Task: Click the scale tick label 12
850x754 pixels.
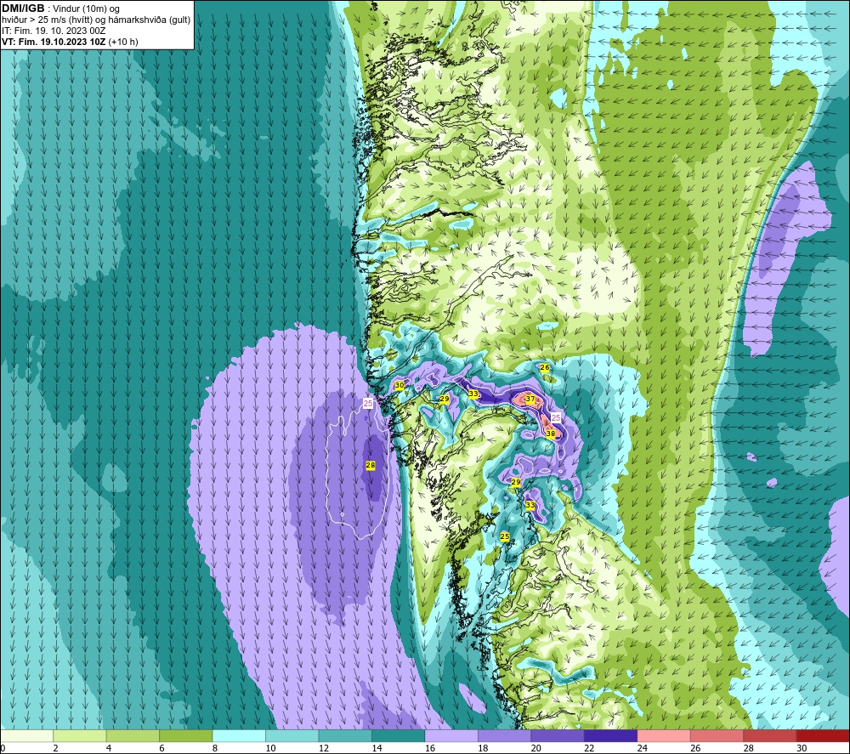Action: pos(324,748)
